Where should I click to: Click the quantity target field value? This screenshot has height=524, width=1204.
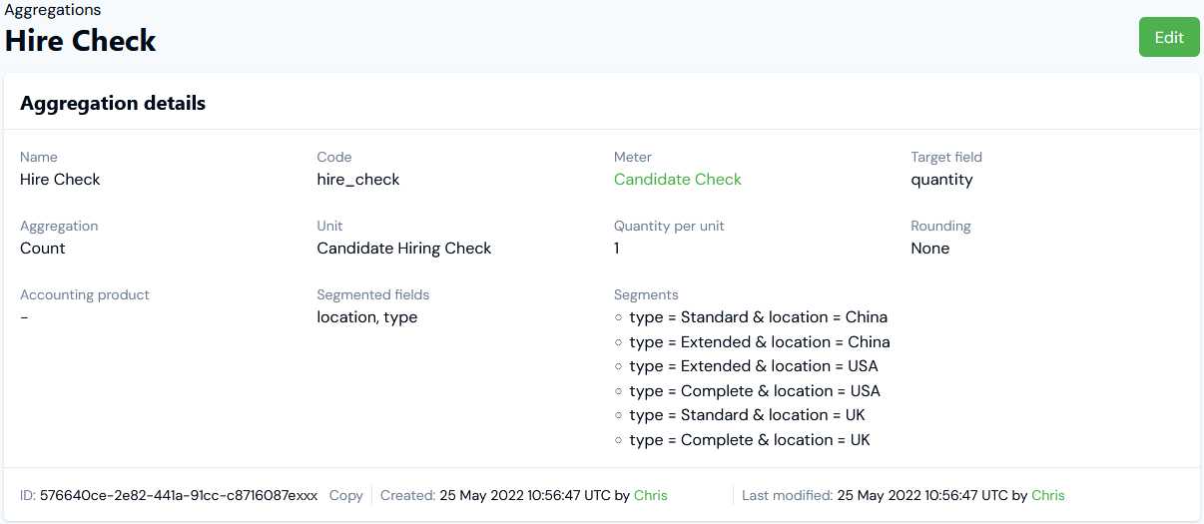click(x=940, y=180)
